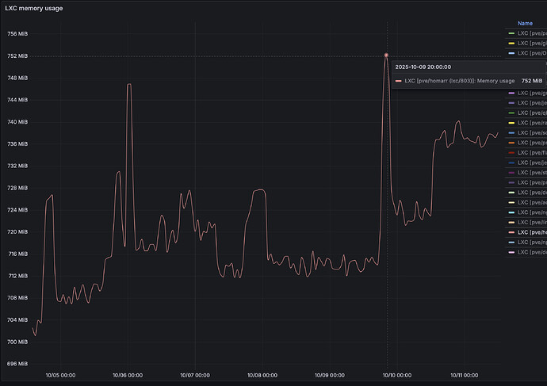Sort legend by the Name column header
The height and width of the screenshot is (386, 547).
pos(525,23)
